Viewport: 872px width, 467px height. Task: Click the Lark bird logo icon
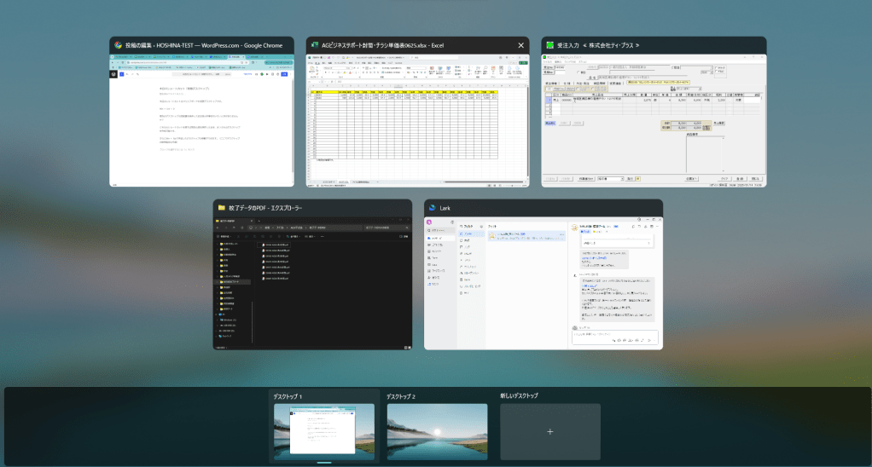[x=433, y=208]
